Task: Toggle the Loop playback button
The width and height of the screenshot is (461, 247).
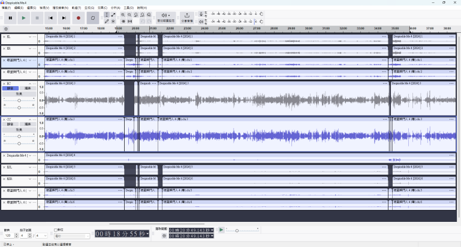Action: pyautogui.click(x=92, y=18)
